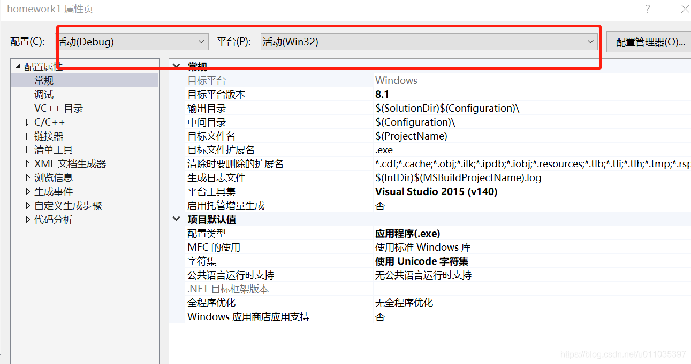
Task: Click the 无公共语言运行时支持 value
Action: (x=423, y=275)
